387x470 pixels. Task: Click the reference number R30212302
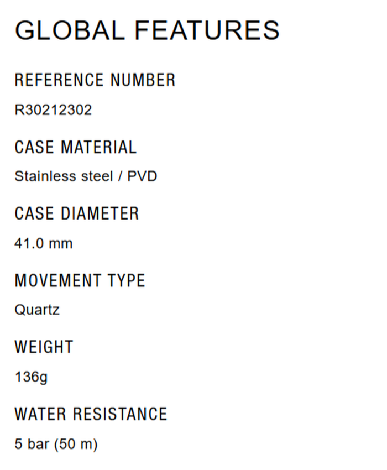(x=53, y=111)
